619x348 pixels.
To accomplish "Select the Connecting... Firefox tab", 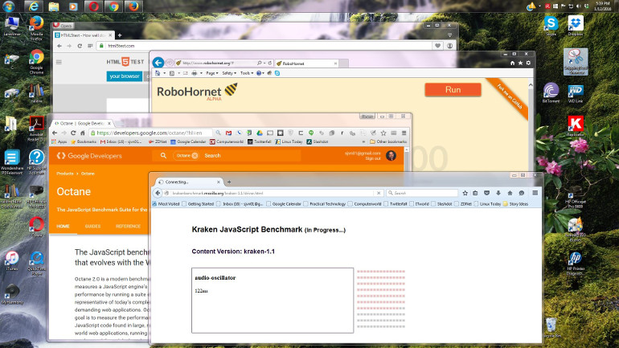I will [x=189, y=182].
